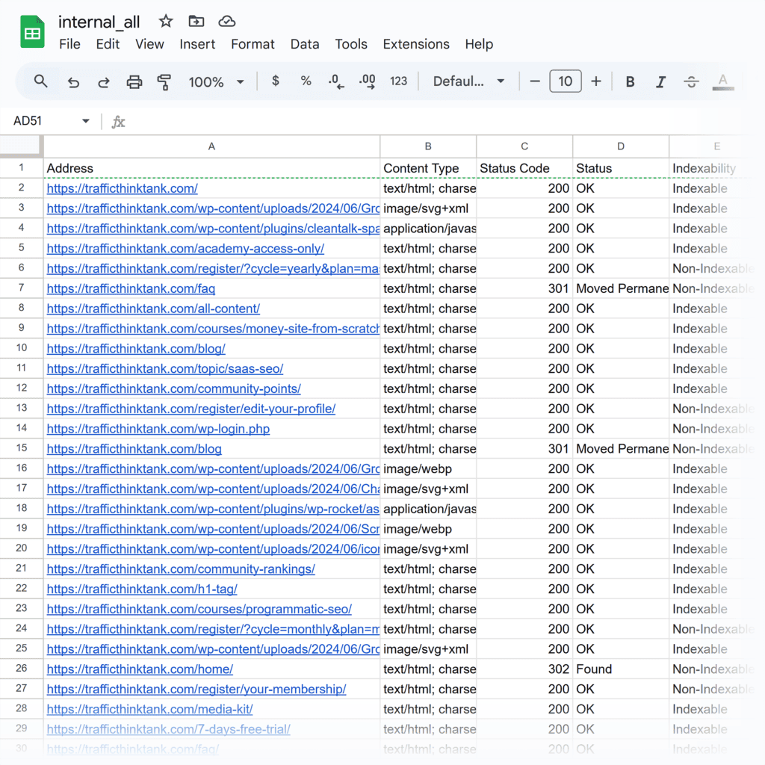Click the decrease decimal places icon
The image size is (765, 765).
[335, 81]
